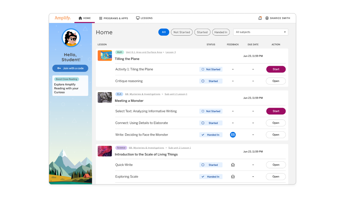Click the student avatar picture

tap(71, 38)
